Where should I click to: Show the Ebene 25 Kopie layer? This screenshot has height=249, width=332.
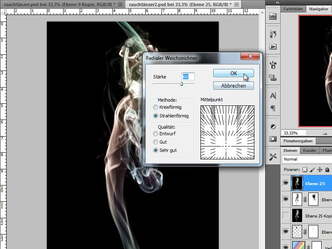tap(286, 215)
